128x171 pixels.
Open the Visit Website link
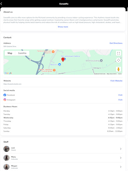(x=116, y=81)
